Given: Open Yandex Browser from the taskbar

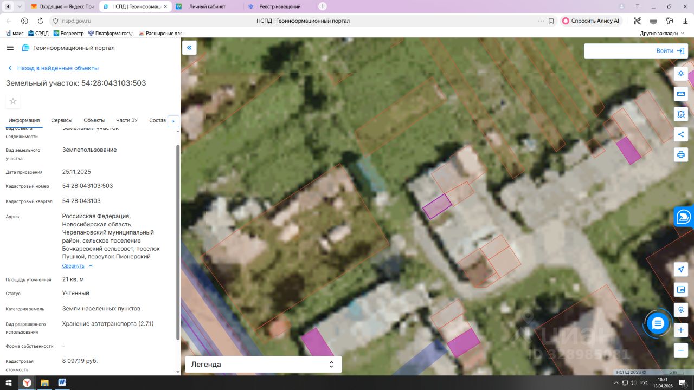Looking at the screenshot, I should coord(26,383).
